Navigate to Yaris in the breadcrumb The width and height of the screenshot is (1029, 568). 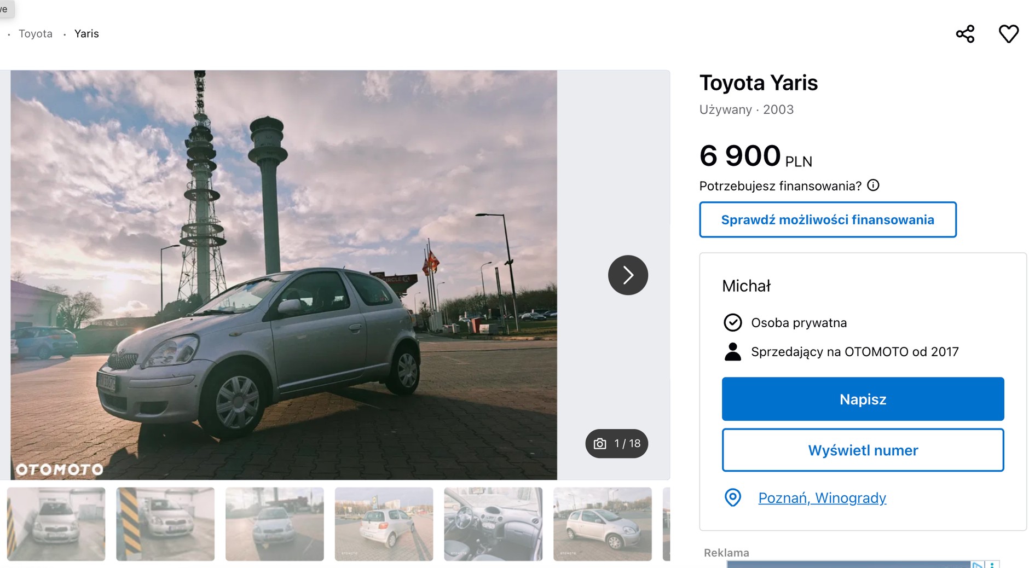tap(86, 33)
